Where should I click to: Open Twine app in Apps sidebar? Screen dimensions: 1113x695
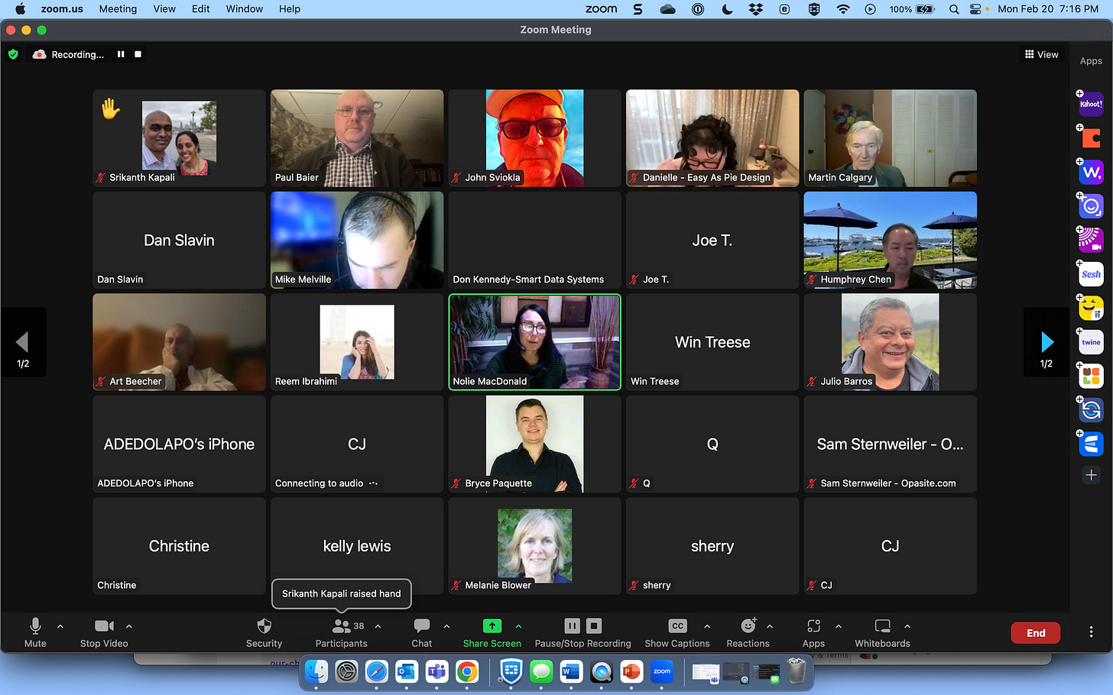pos(1091,342)
